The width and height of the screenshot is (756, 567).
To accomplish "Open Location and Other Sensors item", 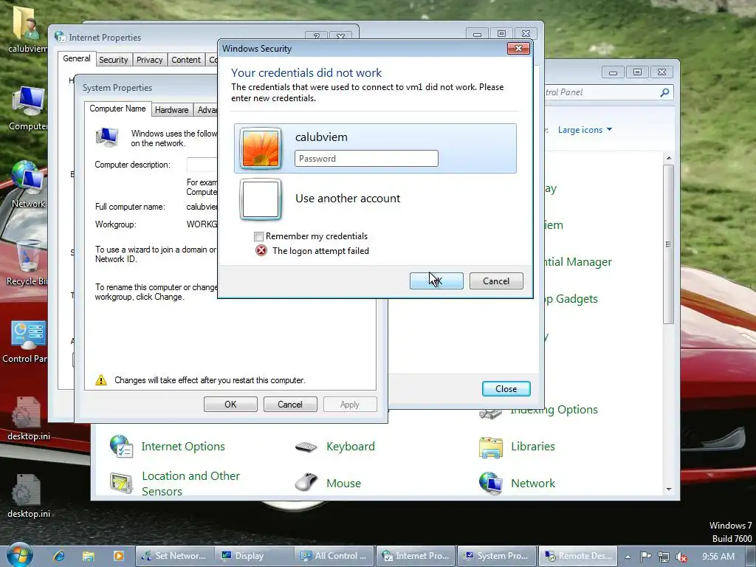I will tap(190, 484).
